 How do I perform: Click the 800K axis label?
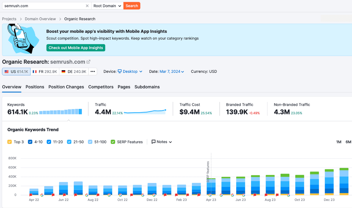coord(12,158)
